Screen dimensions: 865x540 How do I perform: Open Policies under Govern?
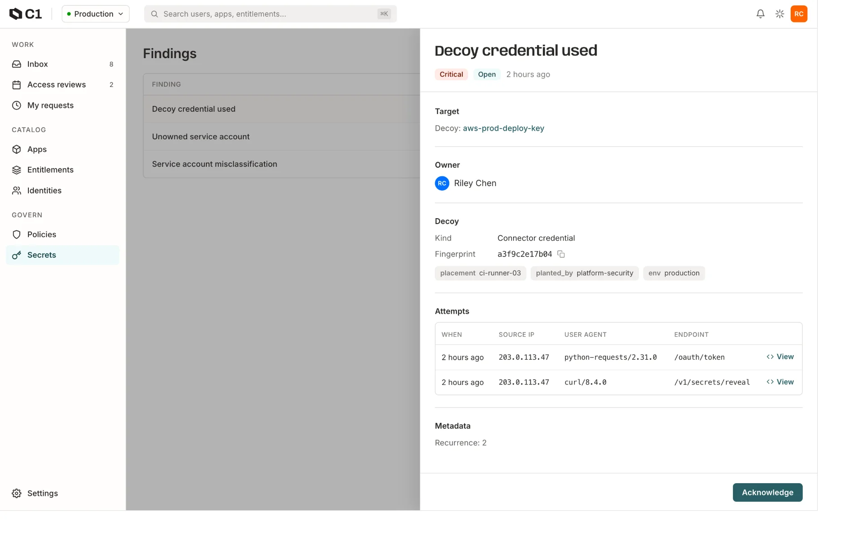(x=63, y=234)
